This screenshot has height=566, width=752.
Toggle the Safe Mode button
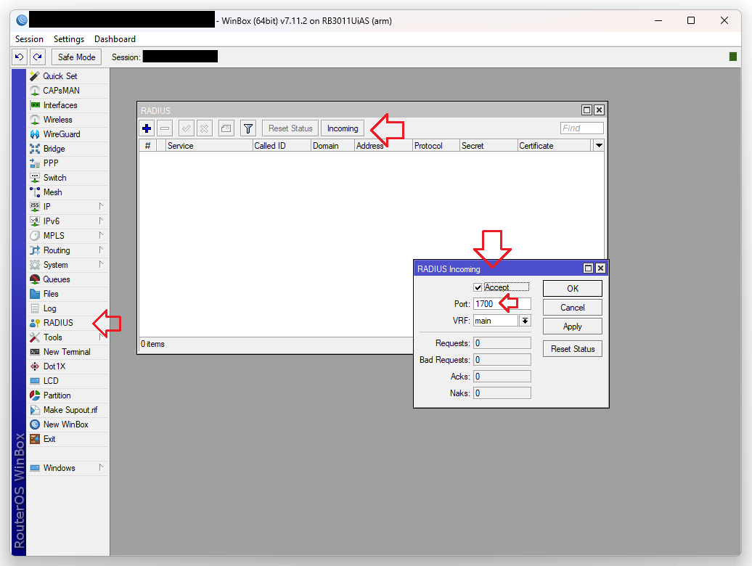76,57
